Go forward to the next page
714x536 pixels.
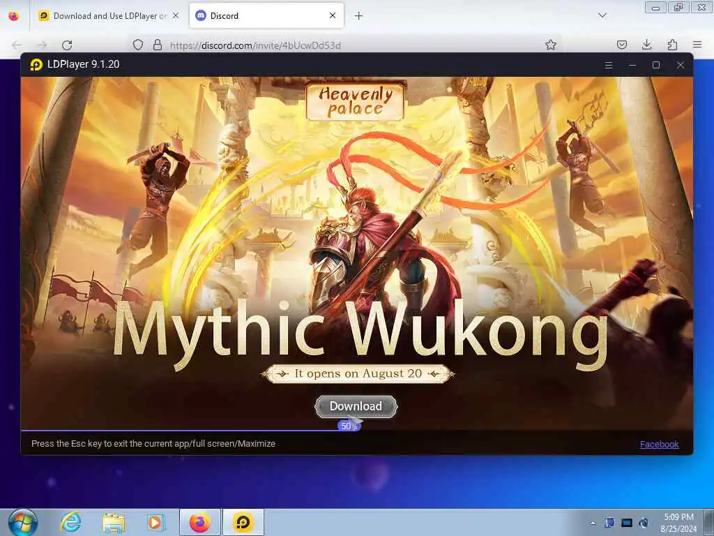(x=42, y=45)
